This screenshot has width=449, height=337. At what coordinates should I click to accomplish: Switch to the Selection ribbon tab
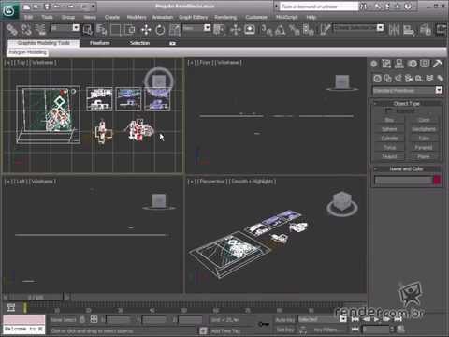(x=139, y=43)
